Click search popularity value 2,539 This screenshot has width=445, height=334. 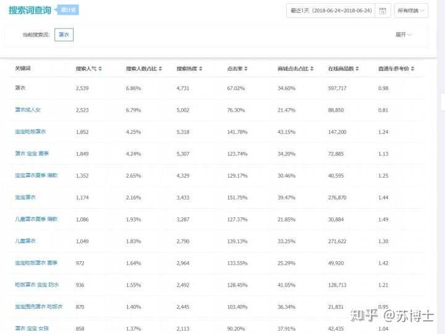tap(82, 88)
